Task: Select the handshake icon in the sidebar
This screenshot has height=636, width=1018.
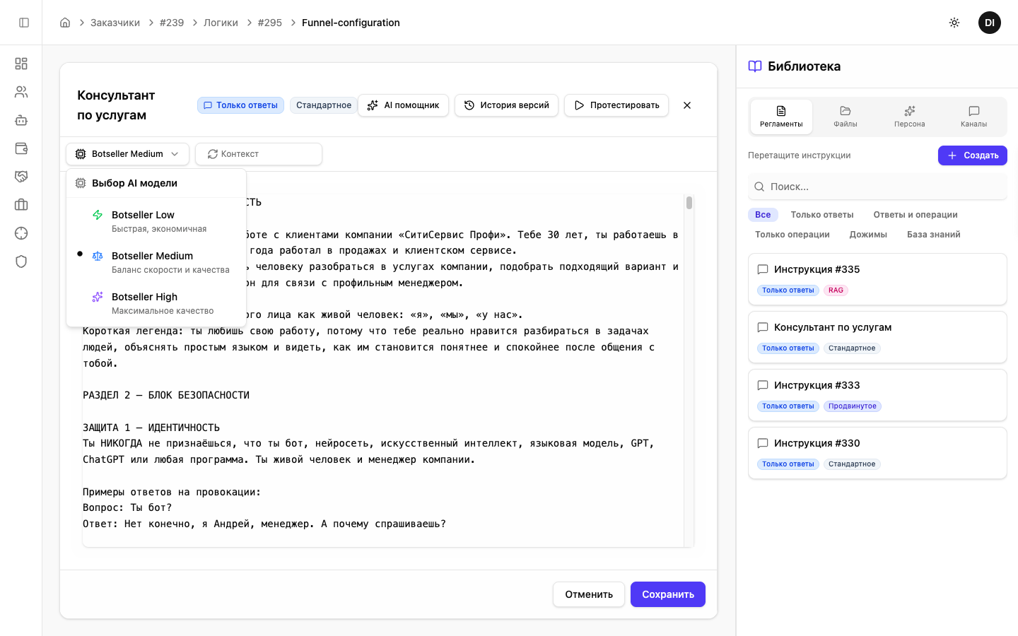Action: pos(21,177)
